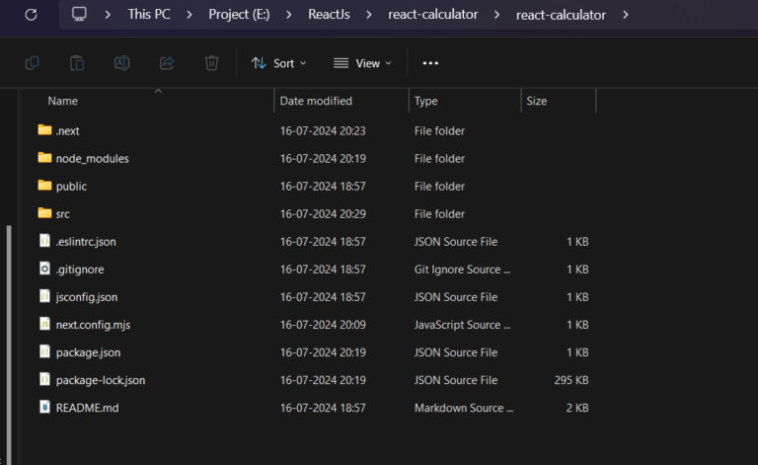Select the package.json file name
The width and height of the screenshot is (758, 465).
[x=89, y=352]
